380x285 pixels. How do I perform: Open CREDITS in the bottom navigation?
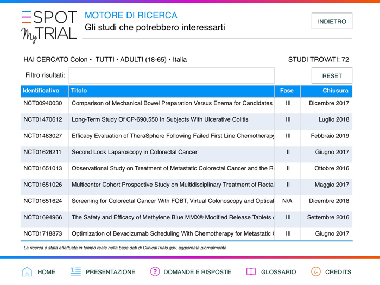click(x=338, y=272)
